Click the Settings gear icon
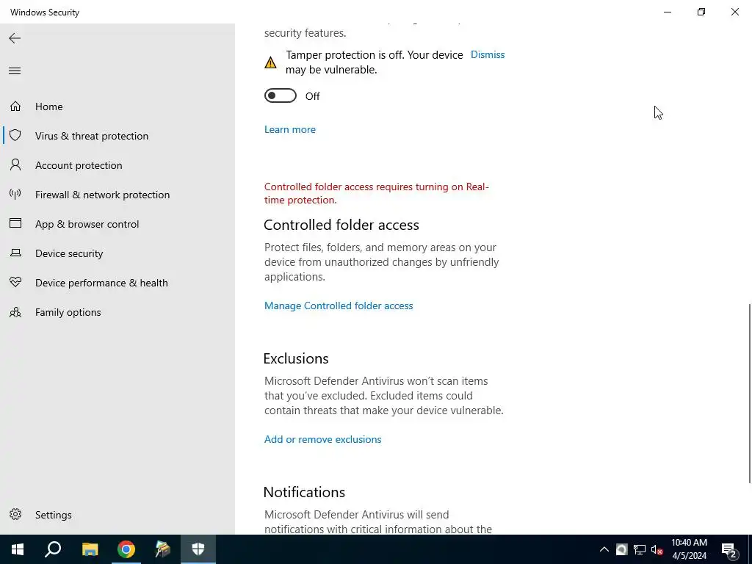 pyautogui.click(x=15, y=514)
